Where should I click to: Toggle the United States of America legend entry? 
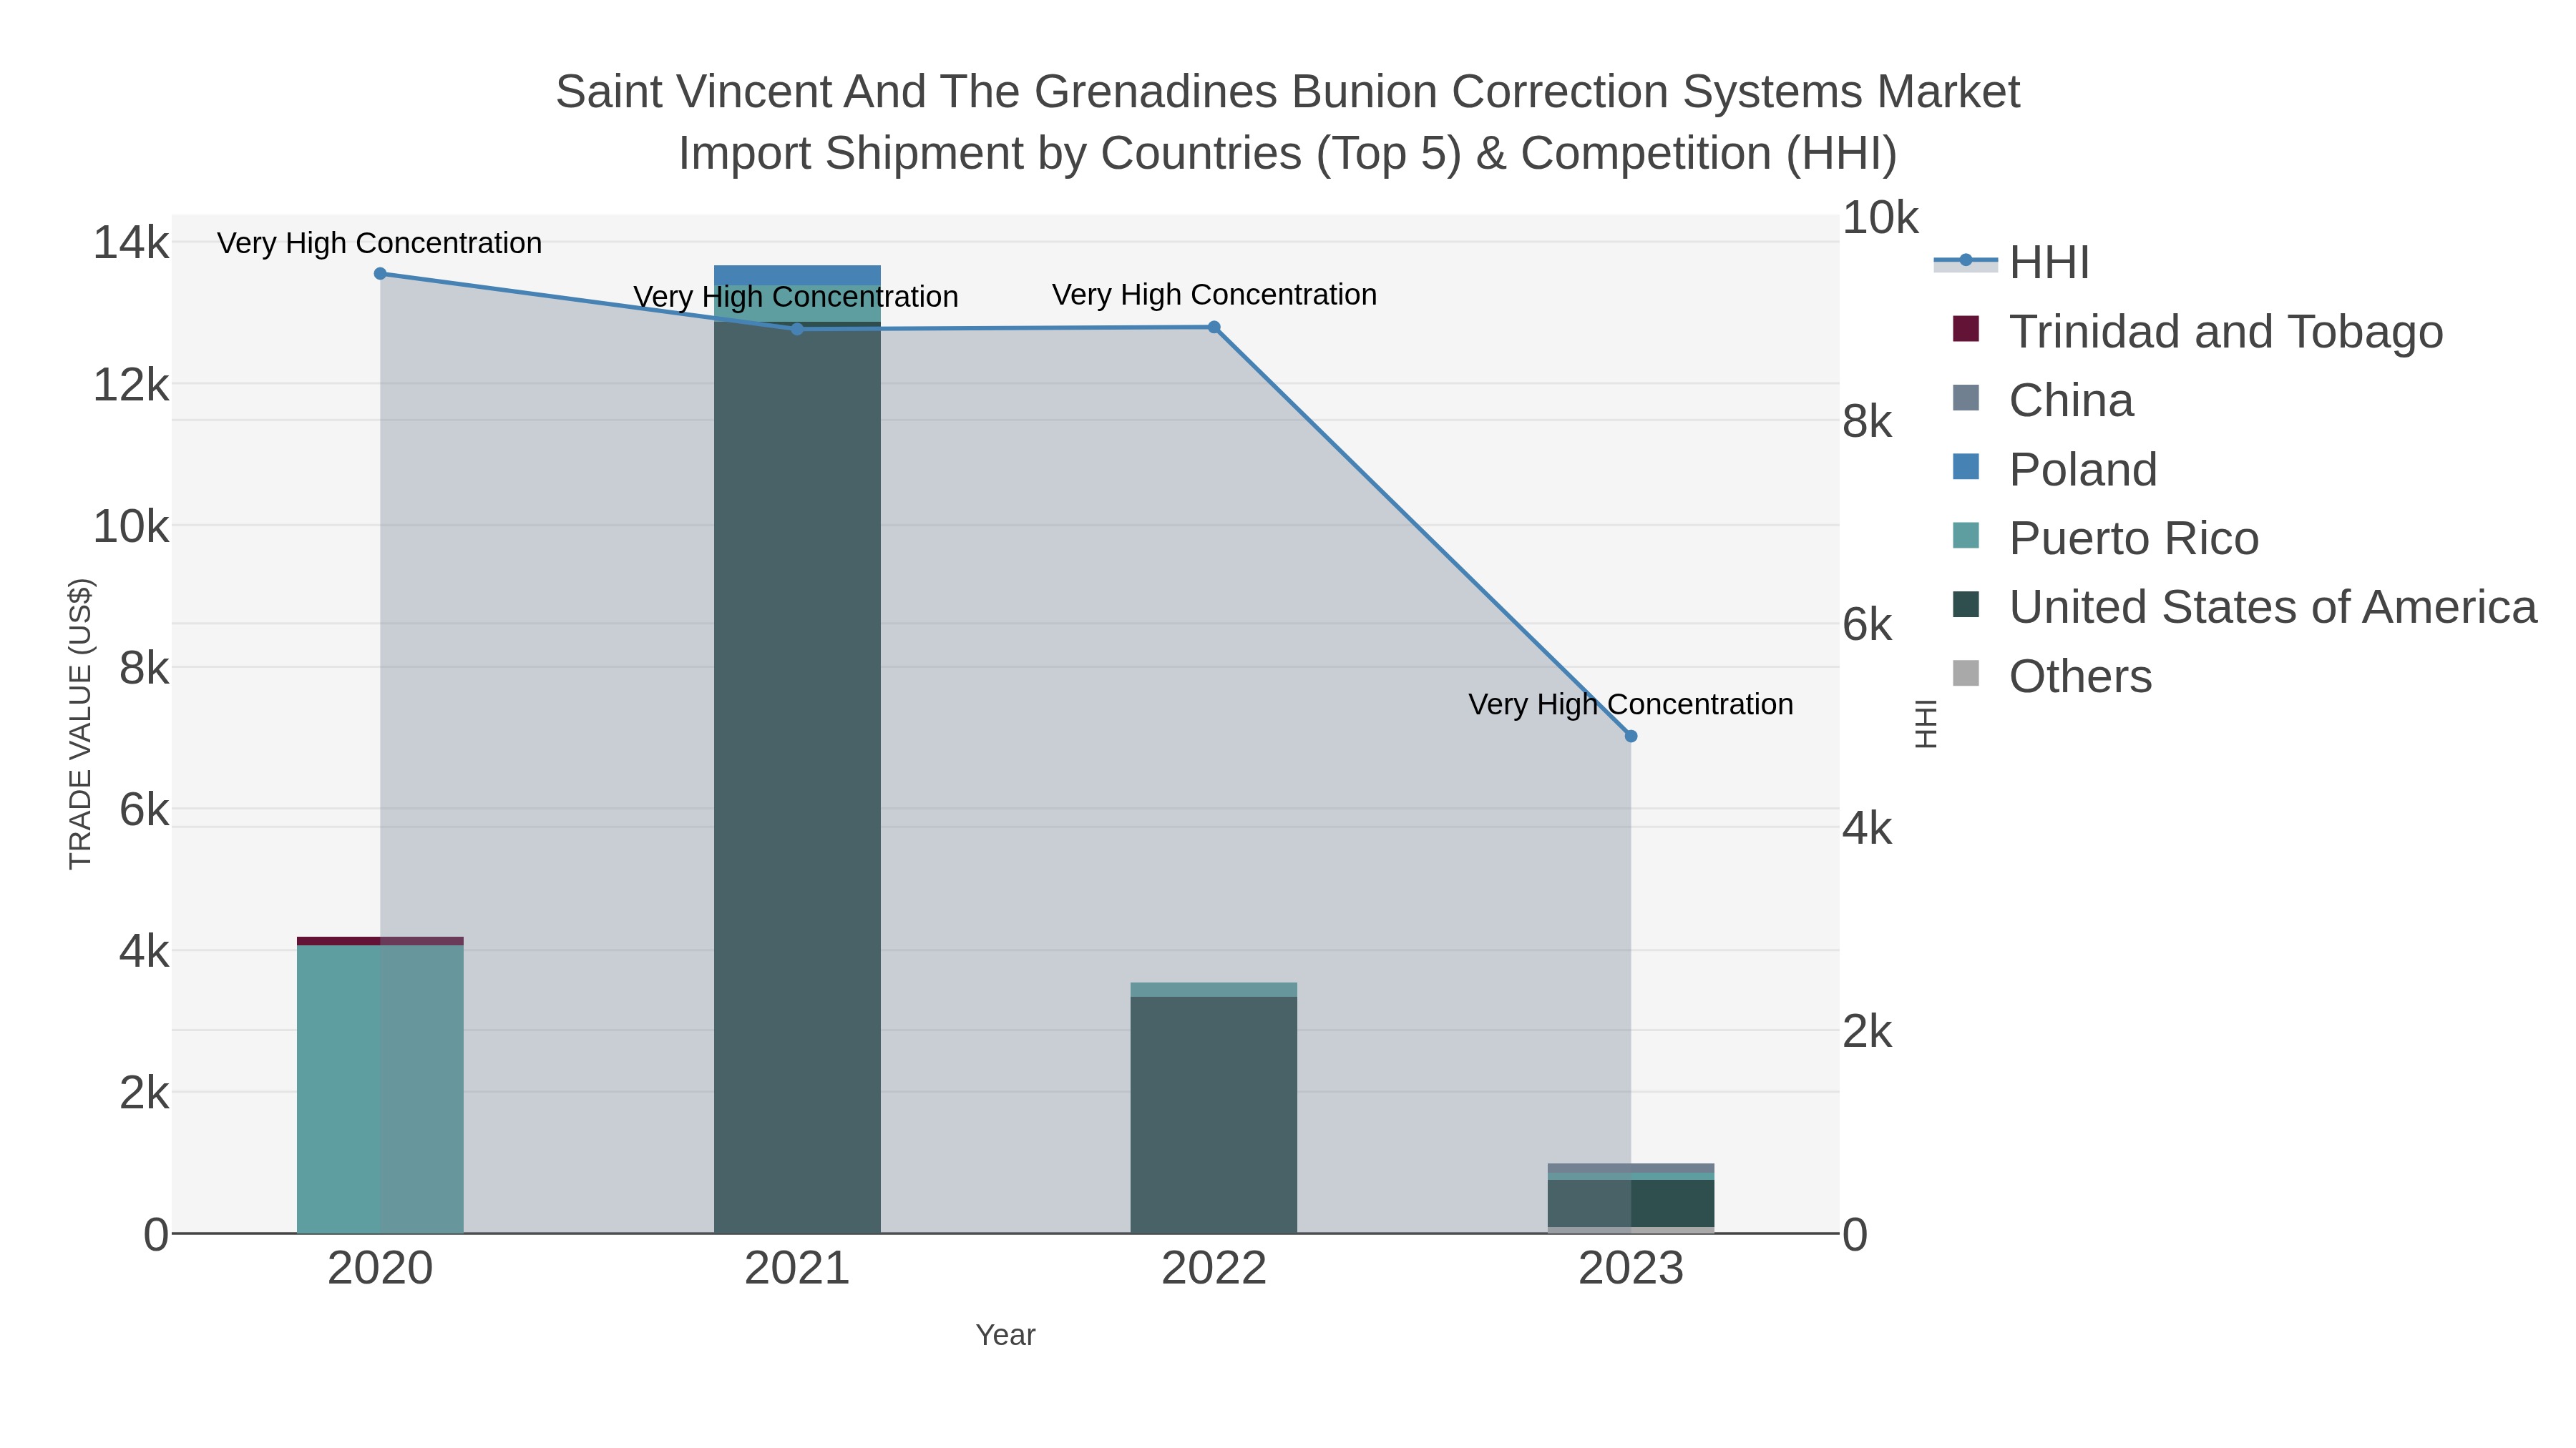point(2244,608)
